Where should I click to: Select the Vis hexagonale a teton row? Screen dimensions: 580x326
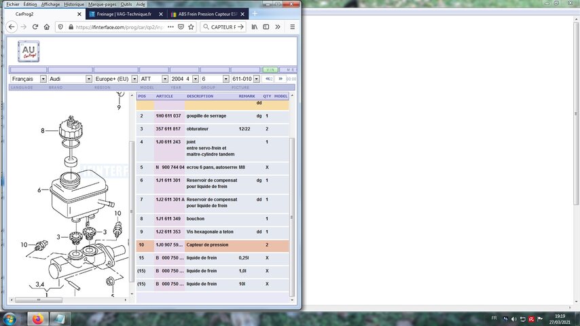pos(213,232)
